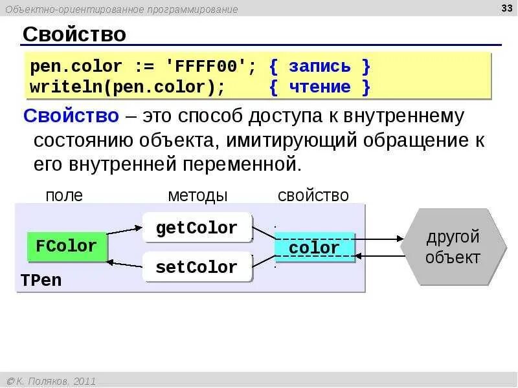Screen dimensions: 518x388
Task: Click the slide title 'Свойство'
Action: 74,34
